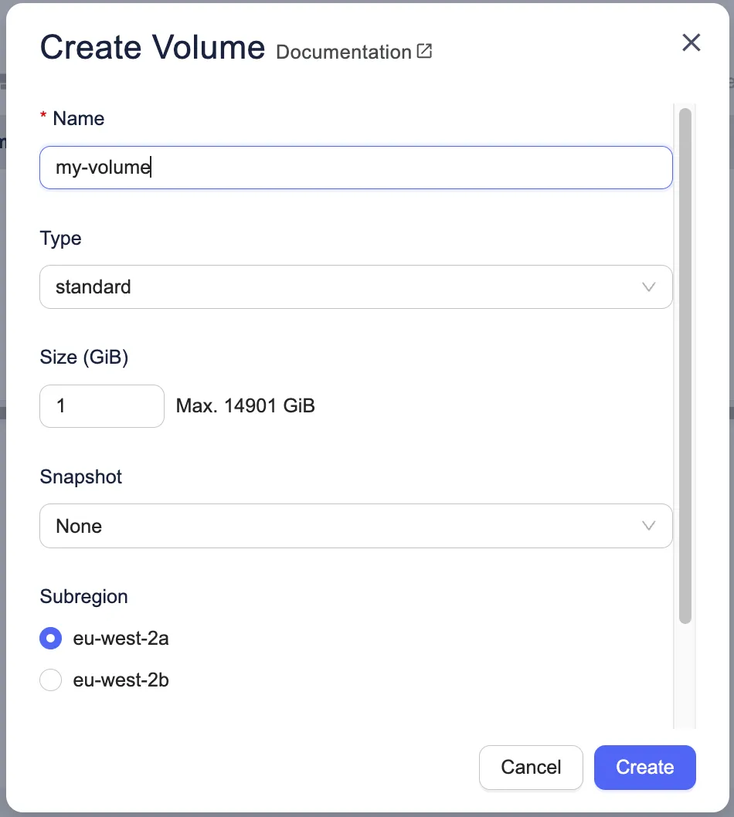
Task: Click into the Size (GiB) number field
Action: coord(101,406)
